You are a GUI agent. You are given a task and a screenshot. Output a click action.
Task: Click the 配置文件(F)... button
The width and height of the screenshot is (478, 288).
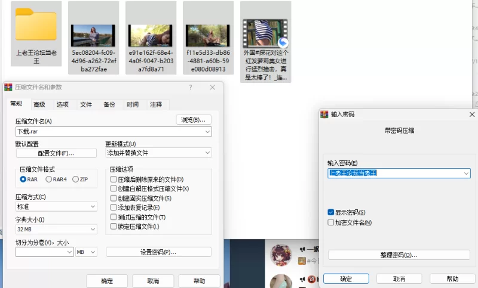56,153
